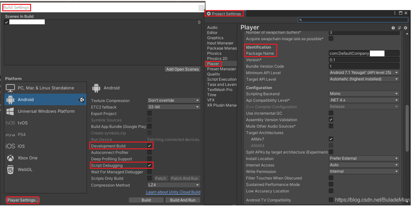413x206 pixels.
Task: Select Universal Windows Platform
Action: (45, 111)
